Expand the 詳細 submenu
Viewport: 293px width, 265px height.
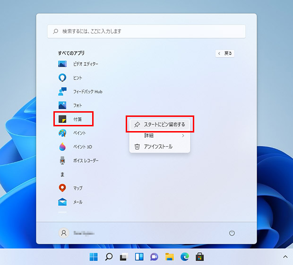159,136
